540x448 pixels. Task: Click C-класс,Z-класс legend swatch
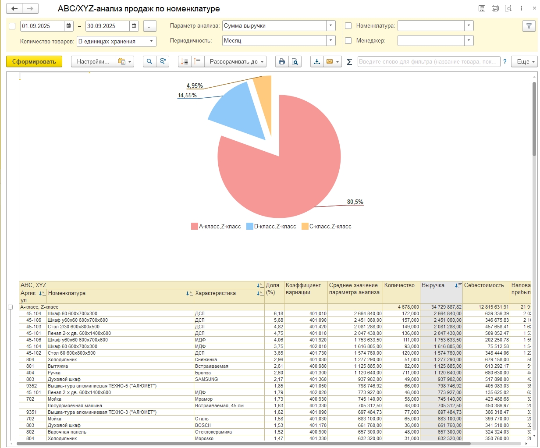[305, 227]
